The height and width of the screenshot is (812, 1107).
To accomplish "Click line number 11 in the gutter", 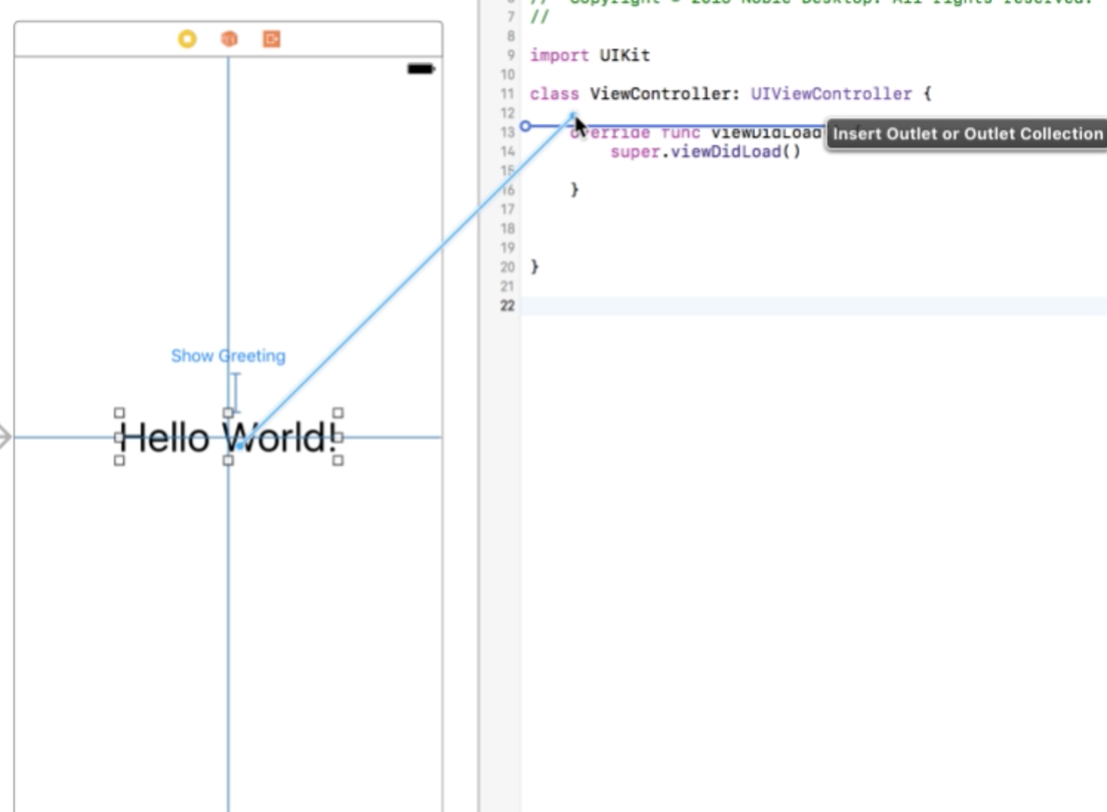I will click(507, 94).
